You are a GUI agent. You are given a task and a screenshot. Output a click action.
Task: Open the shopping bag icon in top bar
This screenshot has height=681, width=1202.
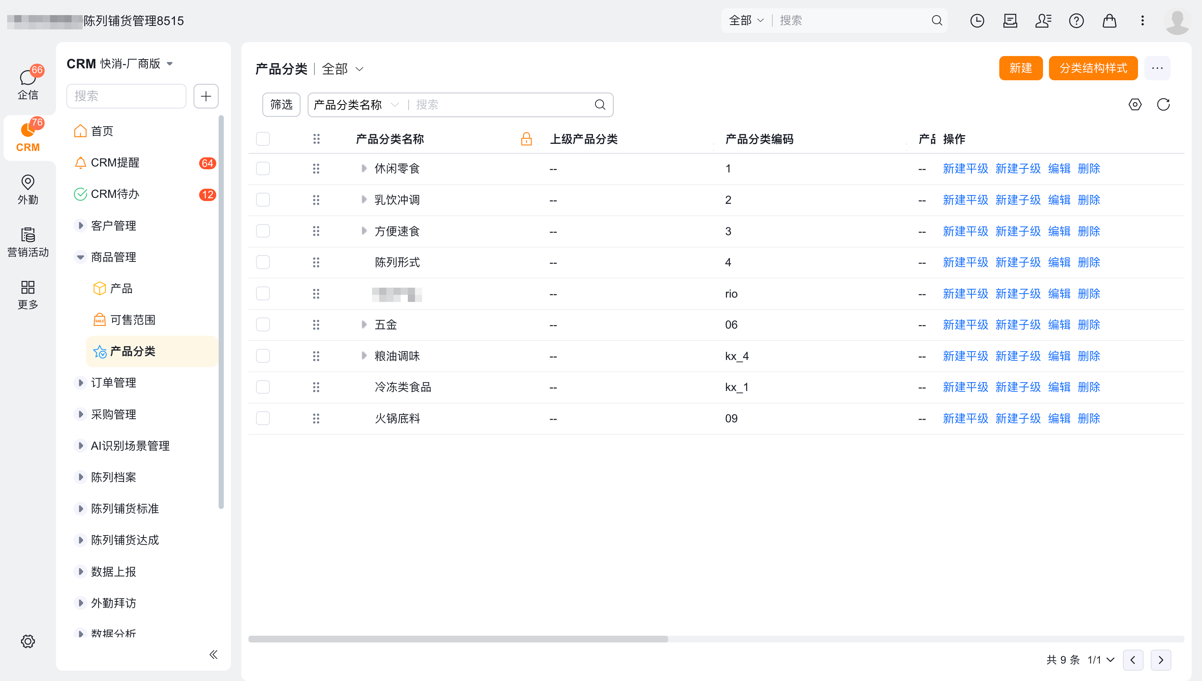[1109, 21]
